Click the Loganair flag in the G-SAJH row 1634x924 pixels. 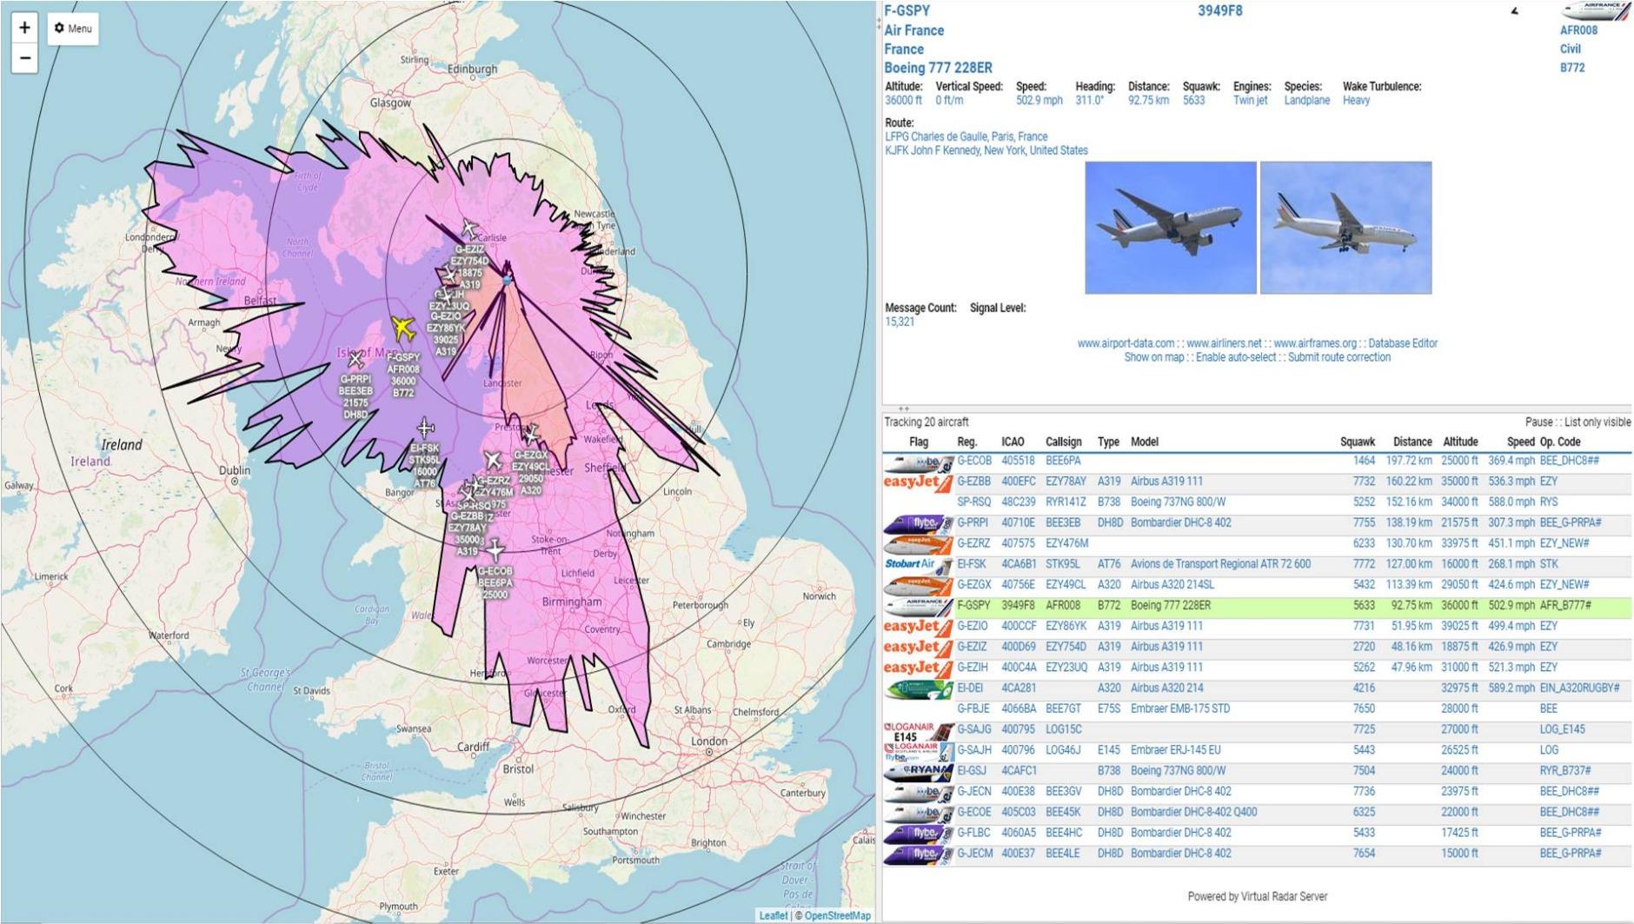pos(918,751)
